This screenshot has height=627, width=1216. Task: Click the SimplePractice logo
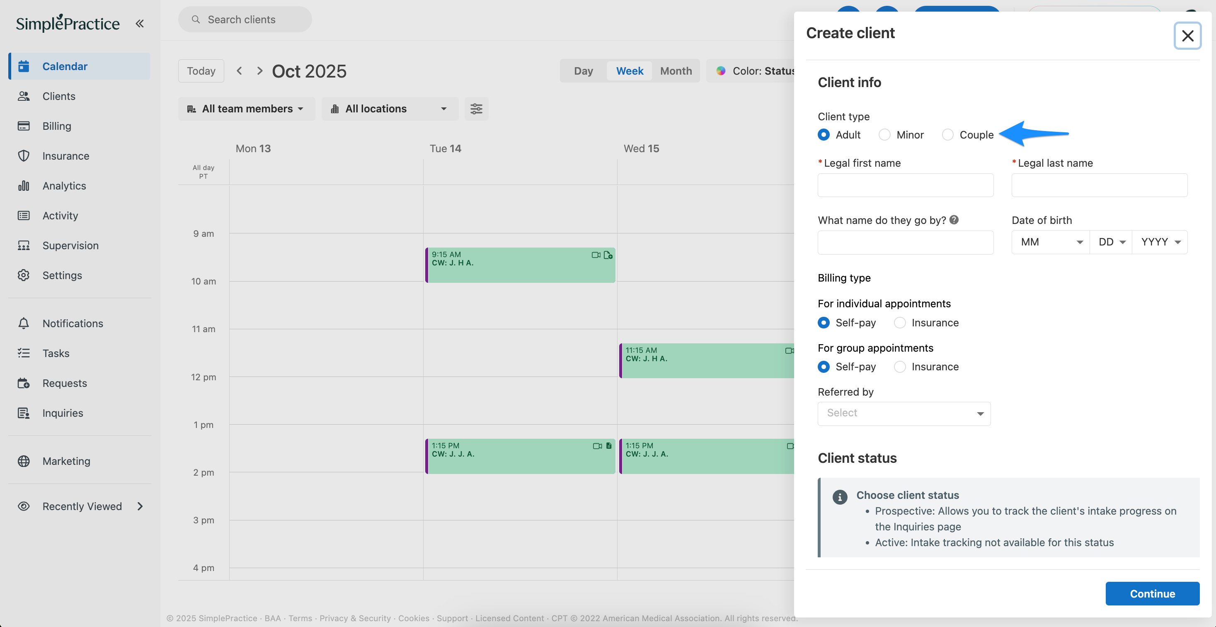68,23
